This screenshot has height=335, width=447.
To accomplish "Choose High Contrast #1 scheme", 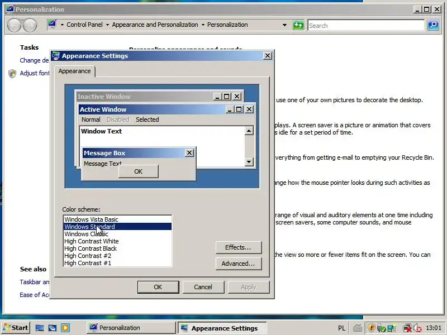I will (117, 263).
